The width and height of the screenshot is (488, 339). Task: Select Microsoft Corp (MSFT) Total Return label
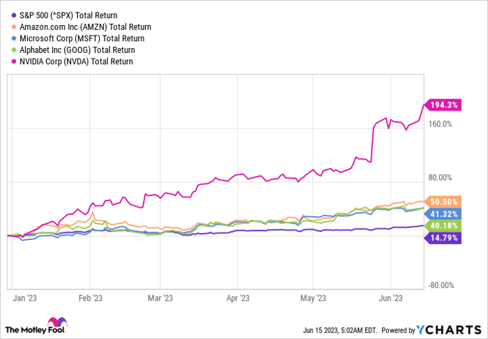tap(82, 38)
